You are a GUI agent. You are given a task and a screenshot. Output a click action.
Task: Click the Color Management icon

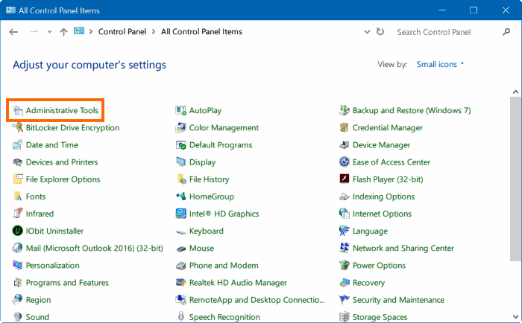180,127
